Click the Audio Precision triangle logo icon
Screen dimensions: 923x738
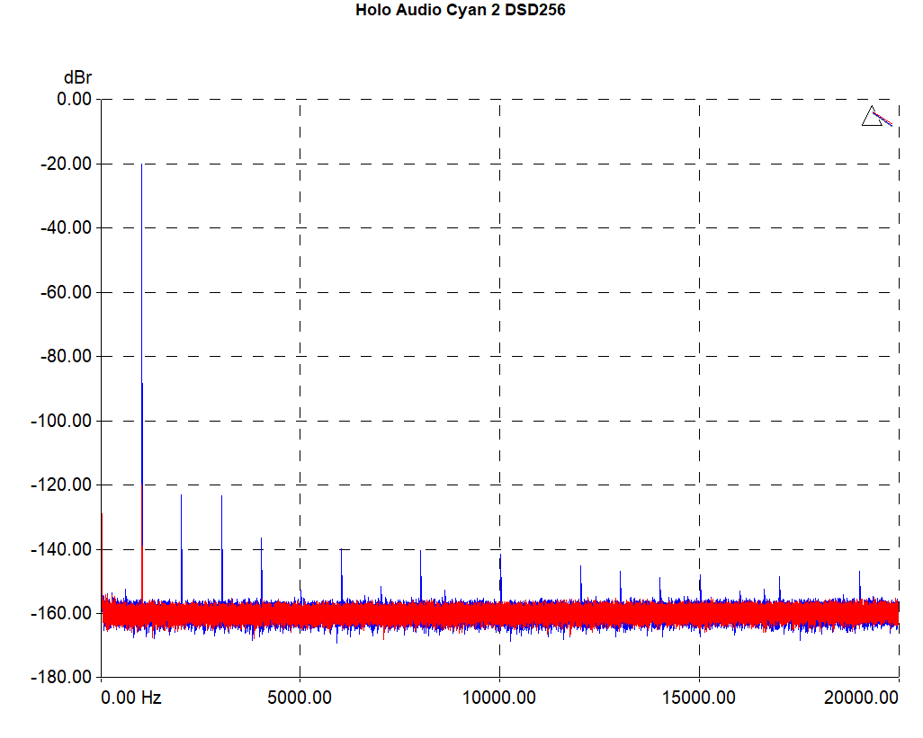tap(876, 116)
